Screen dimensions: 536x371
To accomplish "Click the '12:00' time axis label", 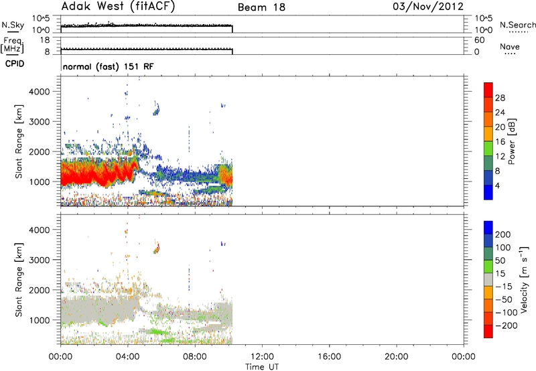I will click(x=262, y=357).
